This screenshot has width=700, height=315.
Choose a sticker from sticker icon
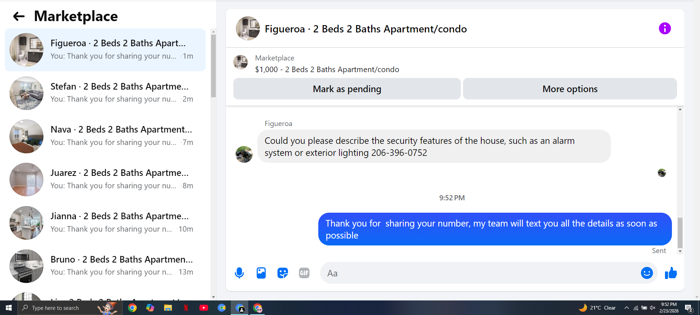[283, 273]
